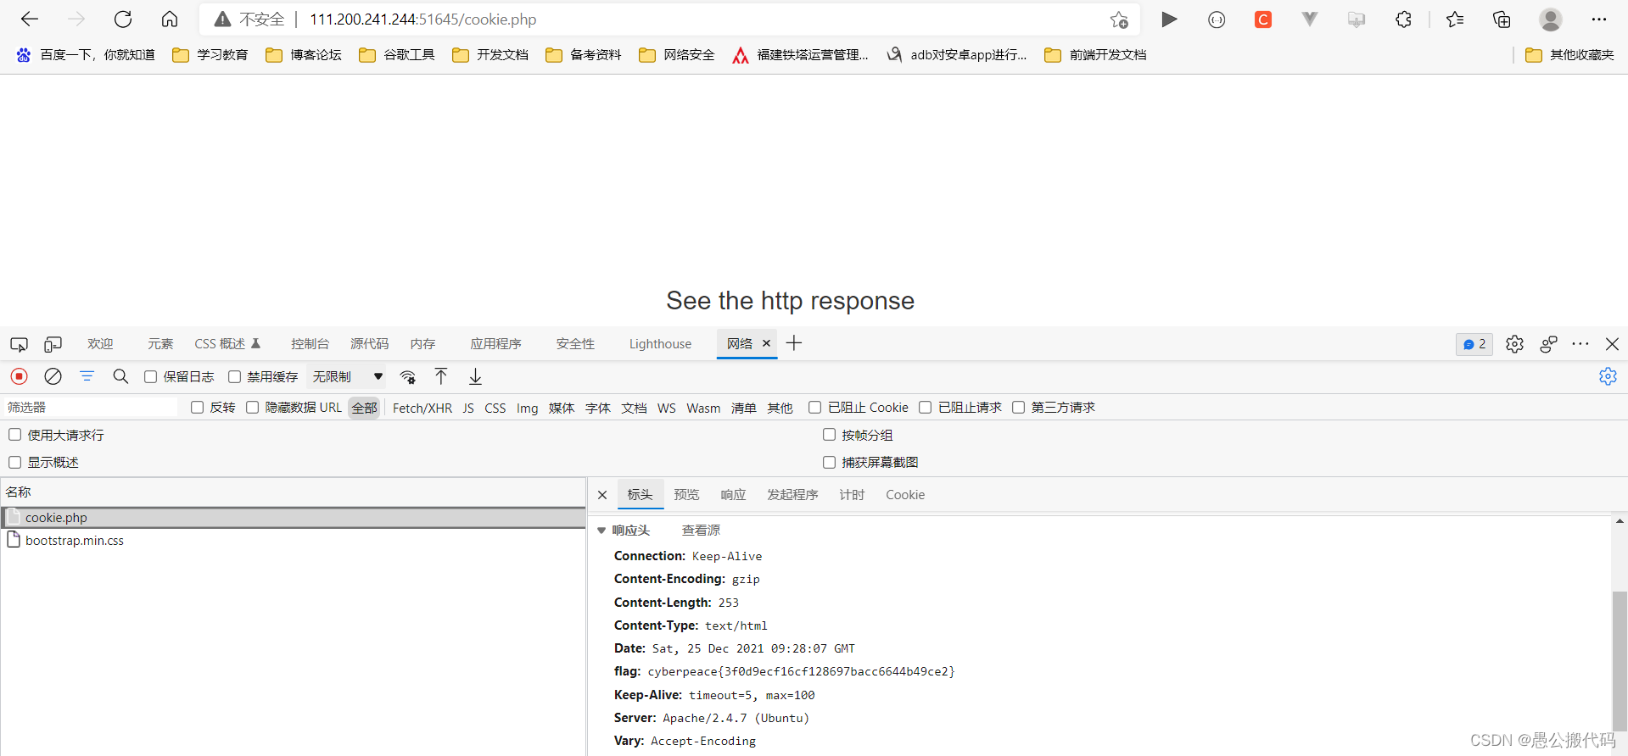Filter requests by Fetch/XHR
This screenshot has width=1628, height=756.
[422, 409]
